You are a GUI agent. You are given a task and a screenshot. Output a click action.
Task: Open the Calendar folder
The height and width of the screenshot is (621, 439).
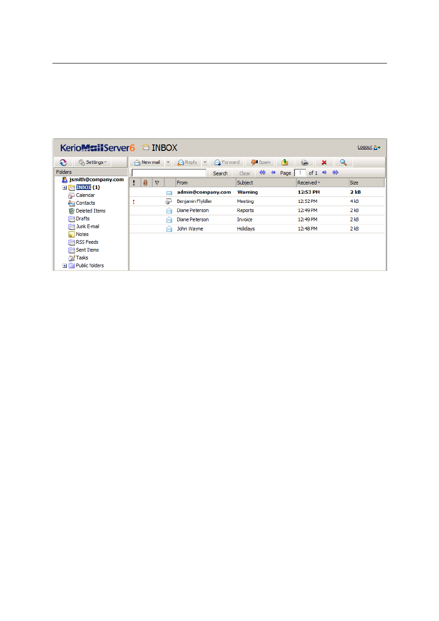85,195
